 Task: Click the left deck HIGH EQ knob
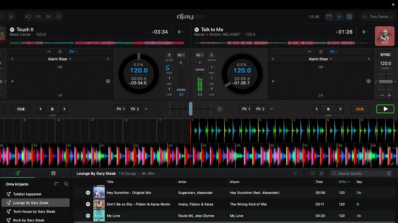click(x=169, y=68)
